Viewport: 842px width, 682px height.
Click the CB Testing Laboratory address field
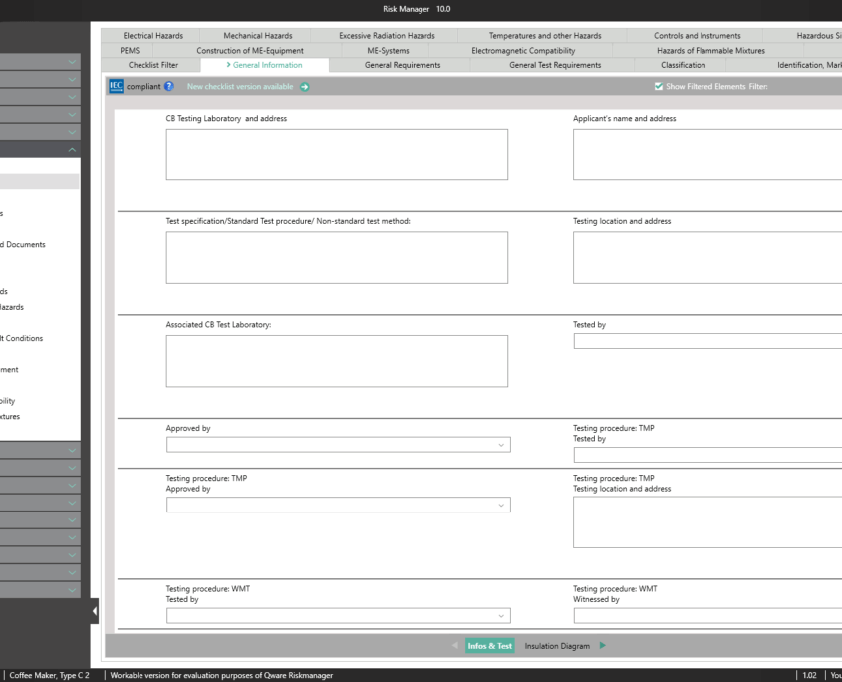(337, 155)
